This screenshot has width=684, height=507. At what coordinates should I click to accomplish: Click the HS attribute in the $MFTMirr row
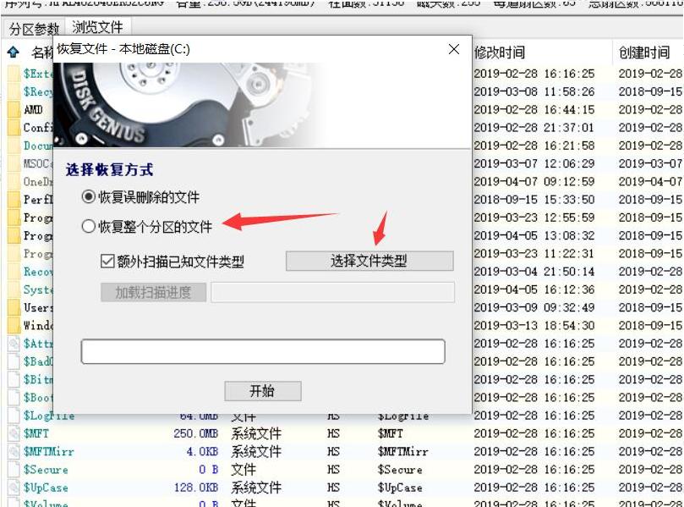pyautogui.click(x=333, y=451)
